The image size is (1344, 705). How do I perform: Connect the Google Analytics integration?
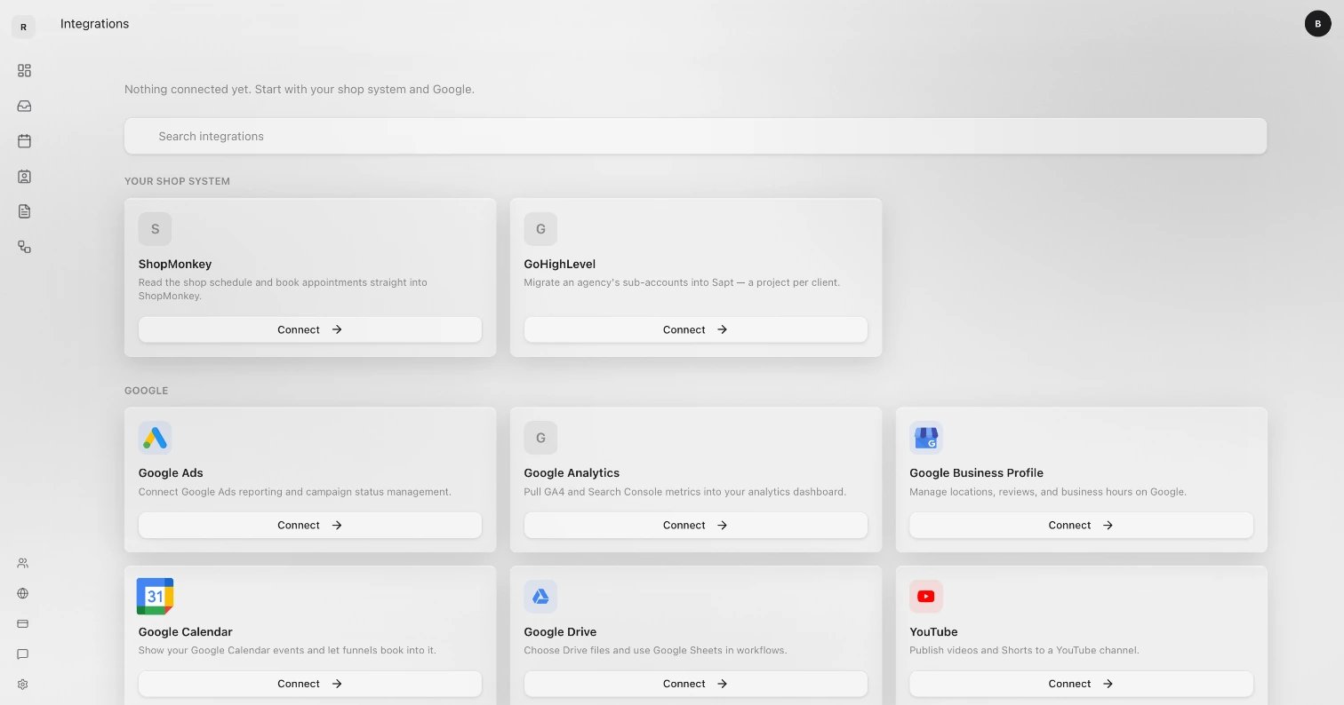click(696, 525)
